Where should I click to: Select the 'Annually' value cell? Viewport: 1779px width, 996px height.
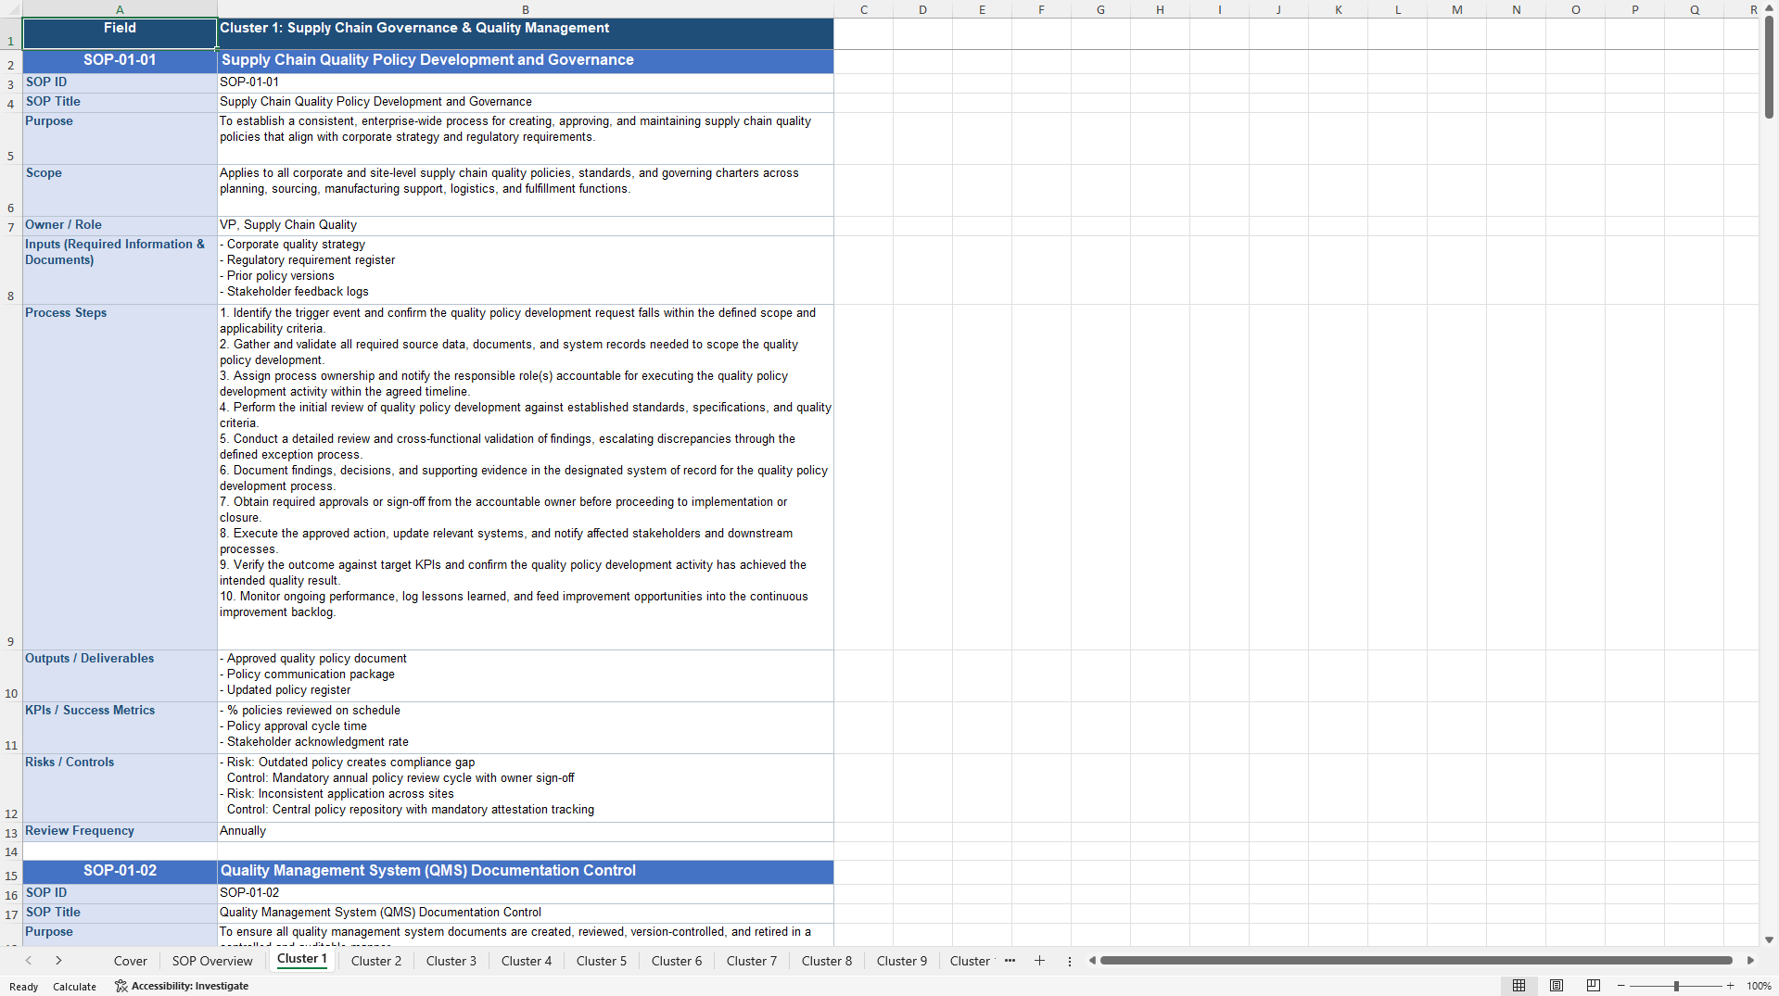click(526, 831)
